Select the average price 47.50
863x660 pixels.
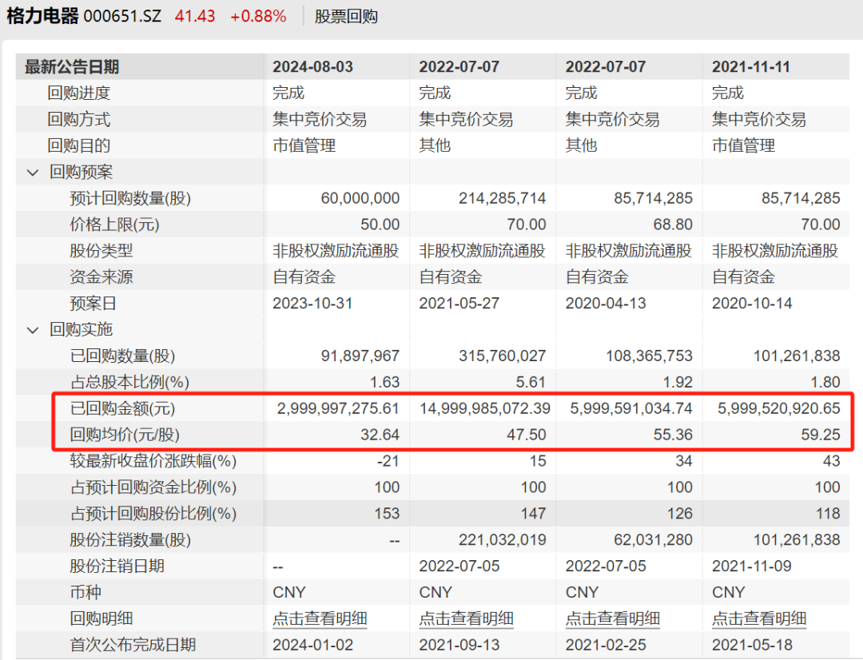point(526,435)
